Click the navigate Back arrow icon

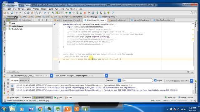tap(45, 13)
